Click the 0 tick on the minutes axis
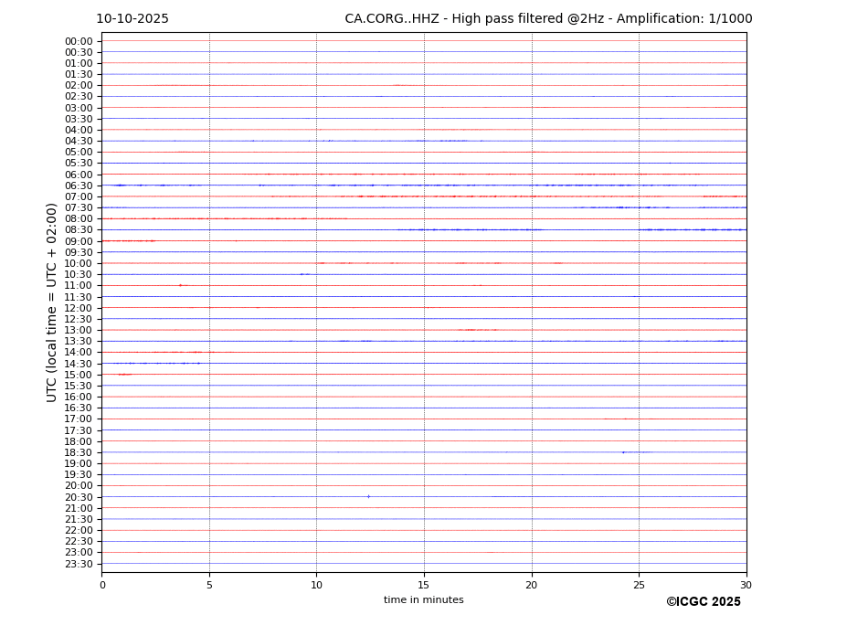This screenshot has width=847, height=636. point(102,585)
